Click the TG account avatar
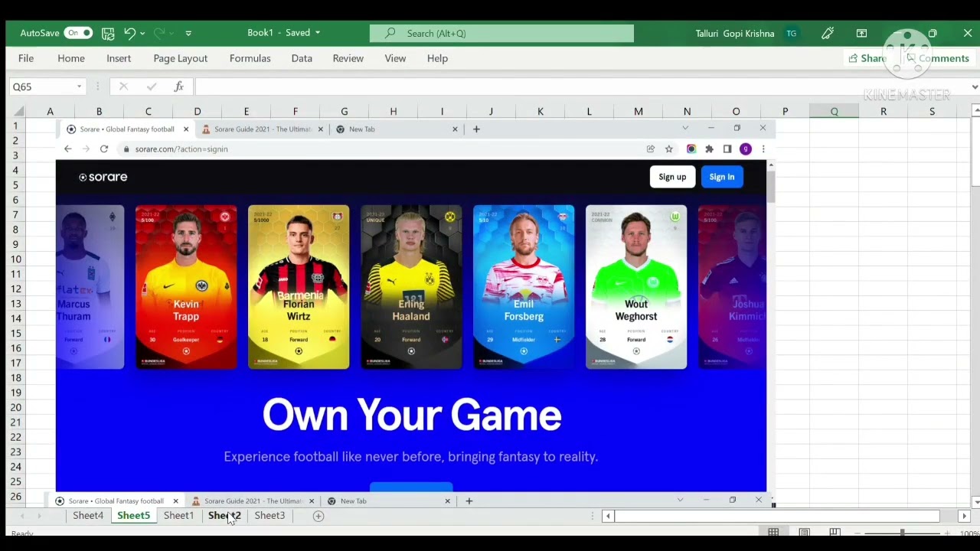The height and width of the screenshot is (551, 980). (791, 33)
